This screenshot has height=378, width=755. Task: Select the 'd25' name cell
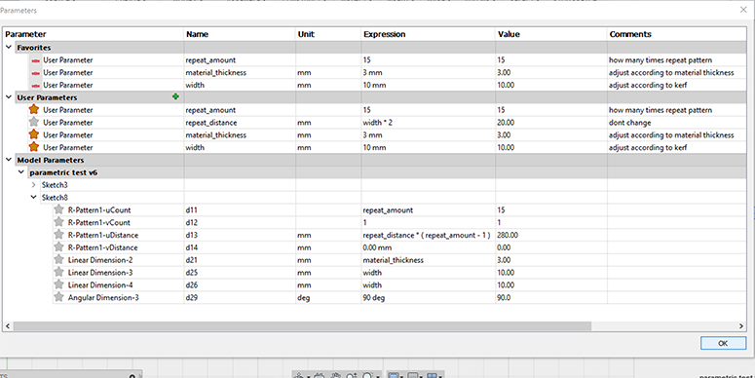click(x=240, y=273)
